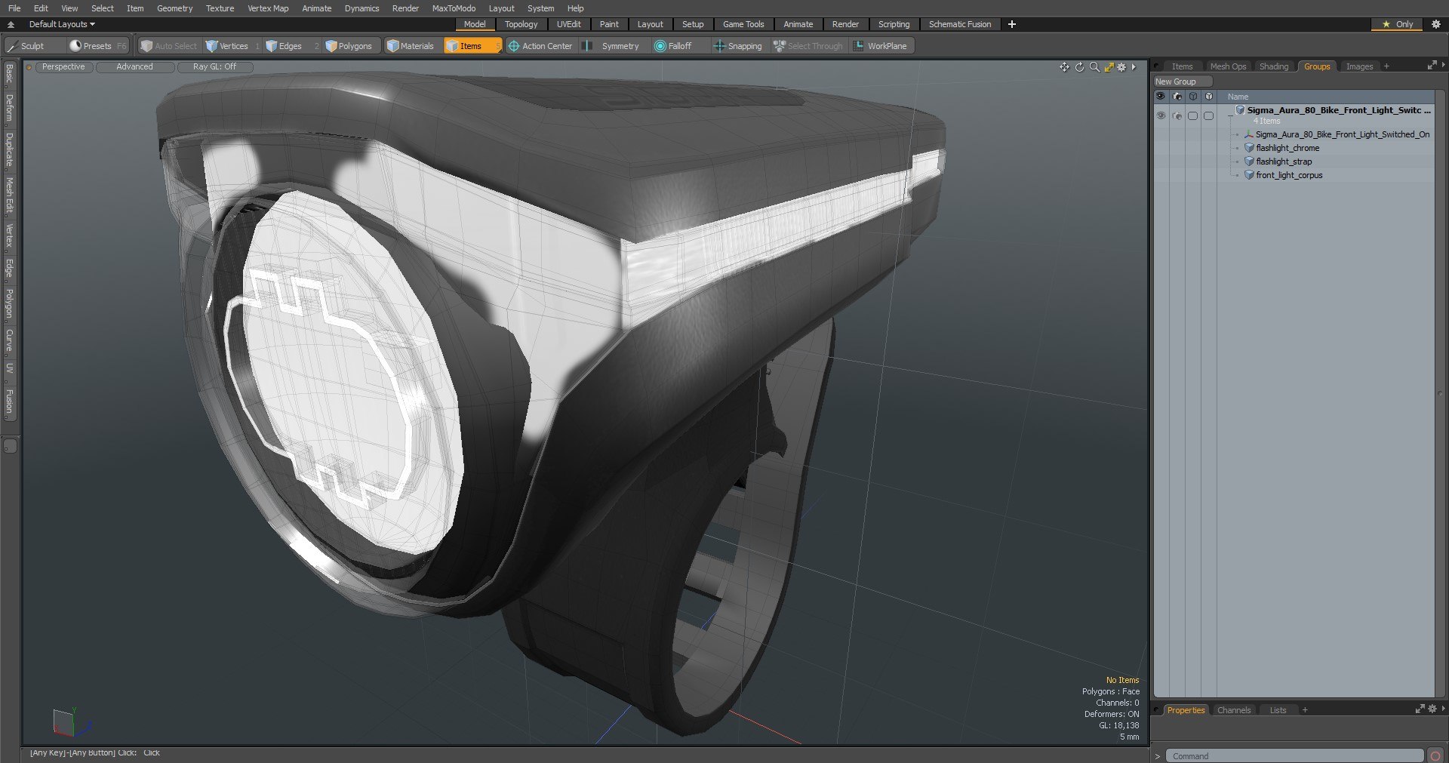
Task: Open the Mesh Edit side tab
Action: click(x=9, y=196)
